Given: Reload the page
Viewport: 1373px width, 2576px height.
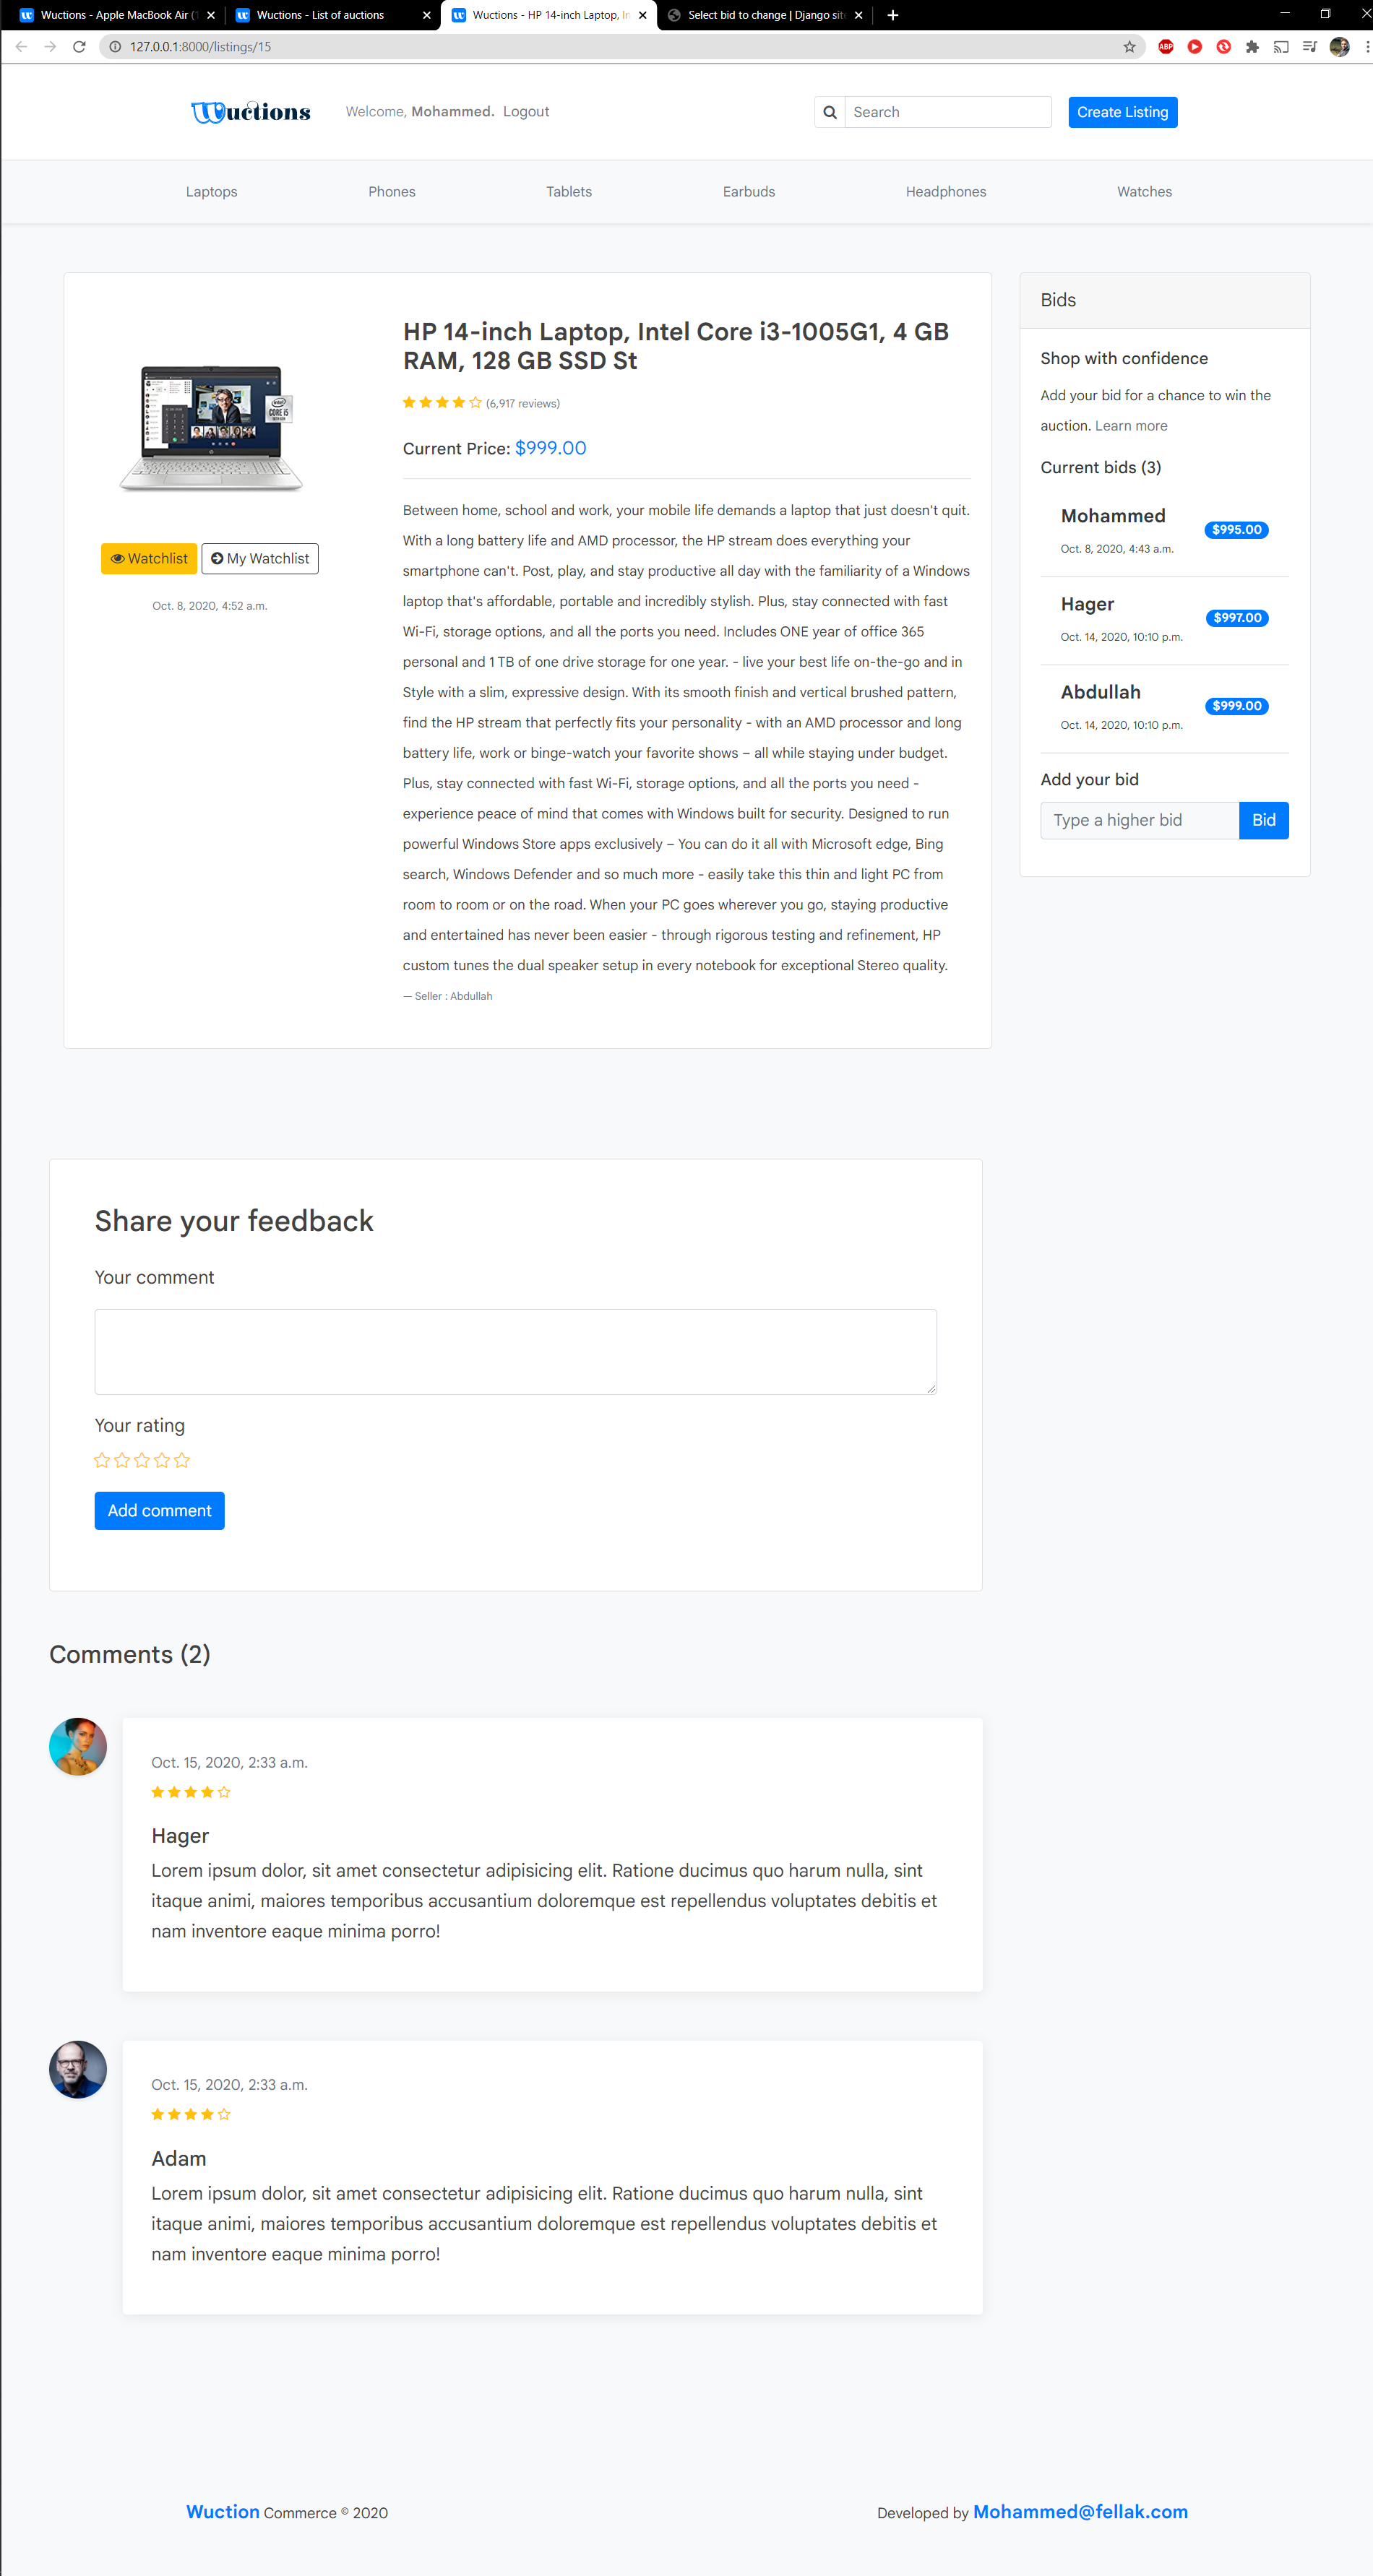Looking at the screenshot, I should point(79,47).
